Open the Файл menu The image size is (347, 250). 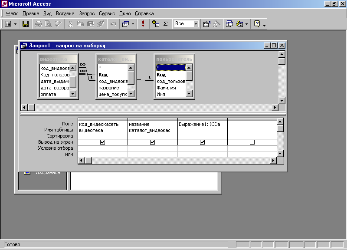(x=12, y=13)
